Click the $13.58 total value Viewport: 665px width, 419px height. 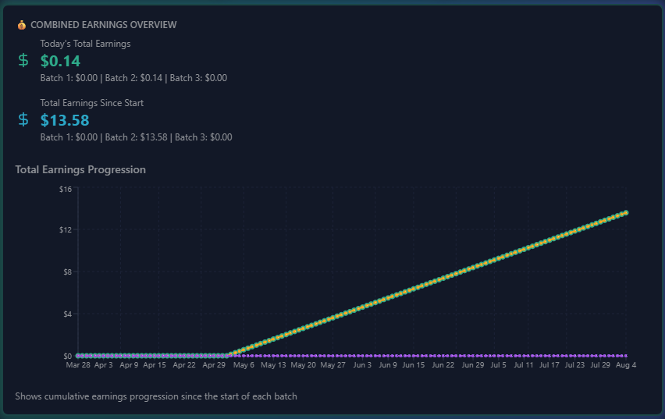tap(65, 120)
